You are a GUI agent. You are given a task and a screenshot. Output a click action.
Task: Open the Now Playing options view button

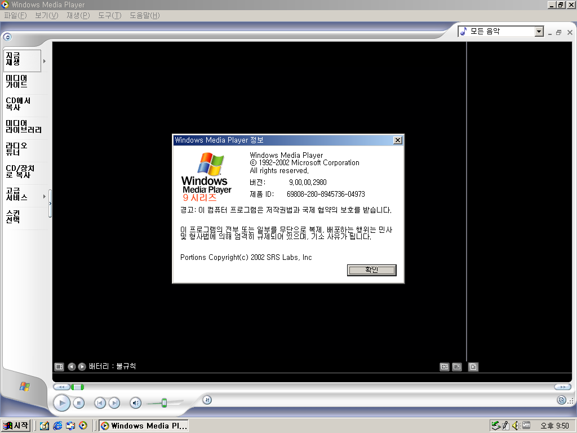coord(59,366)
